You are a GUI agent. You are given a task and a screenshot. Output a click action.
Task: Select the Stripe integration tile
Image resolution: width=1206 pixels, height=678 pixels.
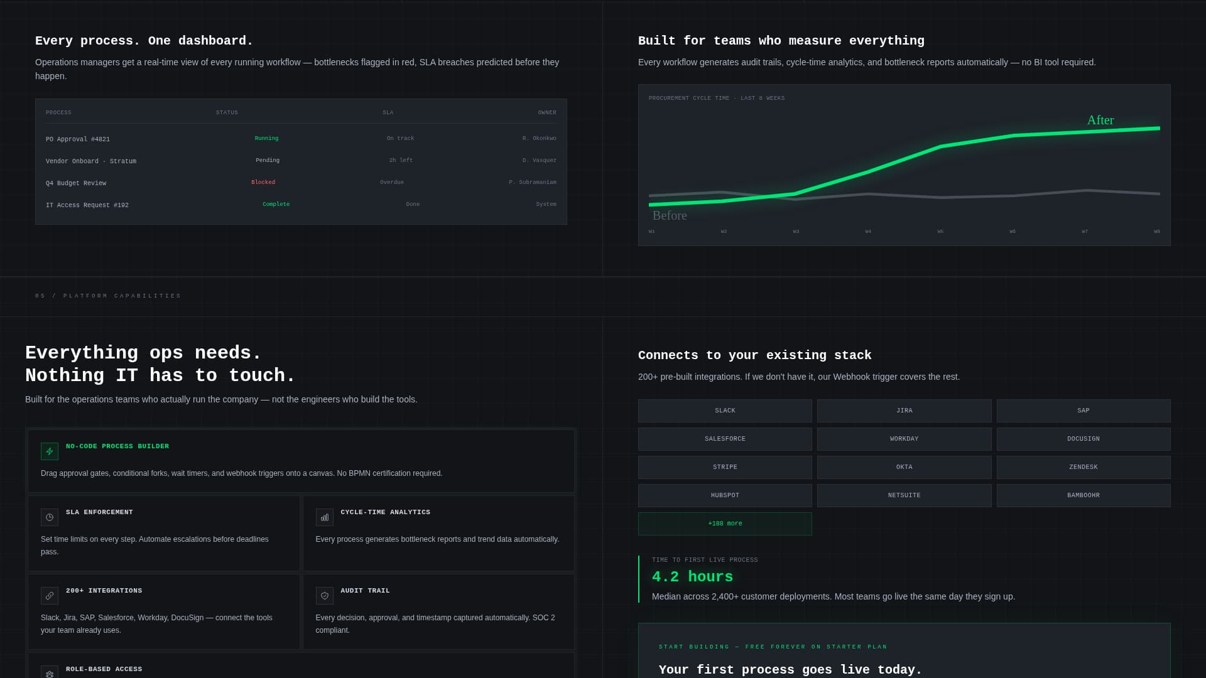coord(724,467)
